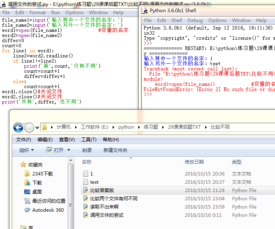
Task: Sort files by the 修改日期 column header
Action: (194, 162)
